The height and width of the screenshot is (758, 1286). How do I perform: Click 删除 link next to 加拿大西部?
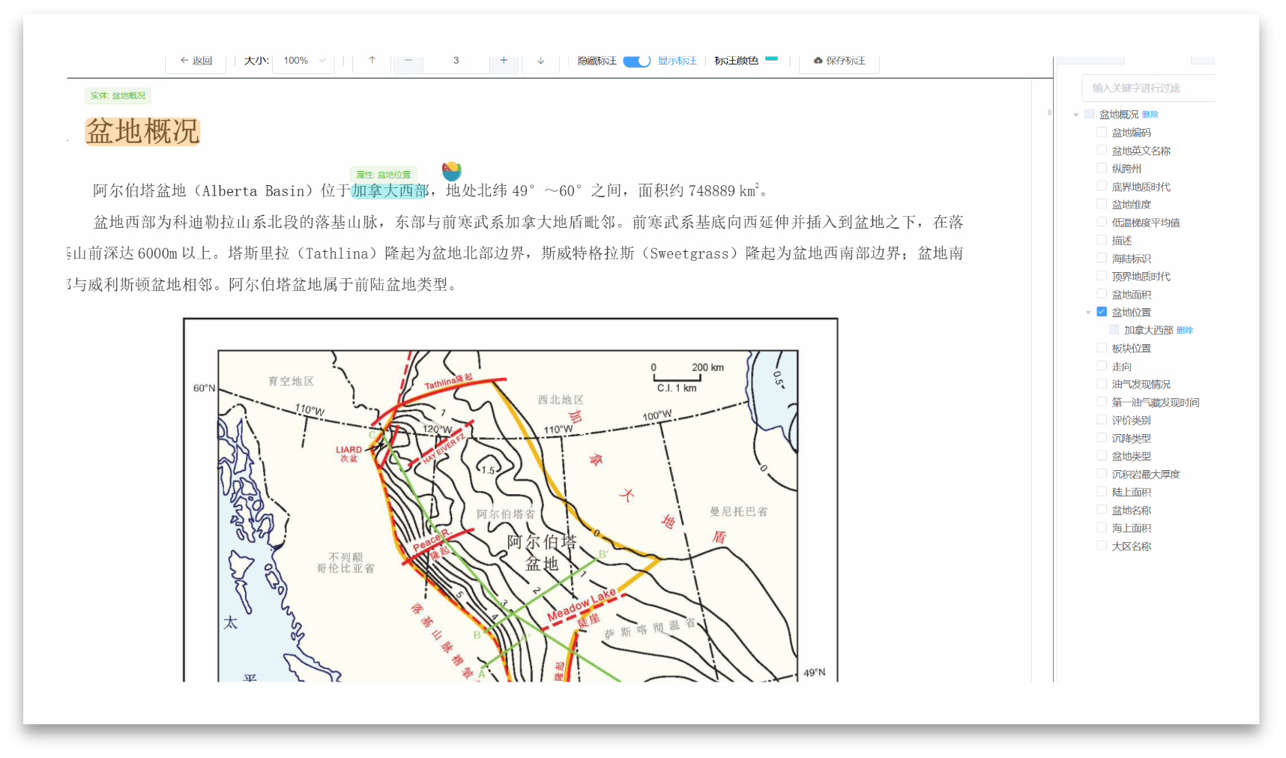pyautogui.click(x=1185, y=331)
